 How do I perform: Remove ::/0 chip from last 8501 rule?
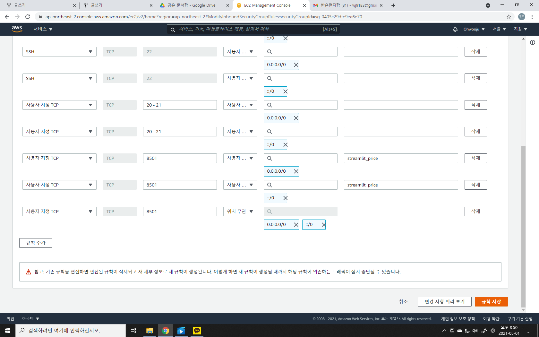[x=324, y=225]
